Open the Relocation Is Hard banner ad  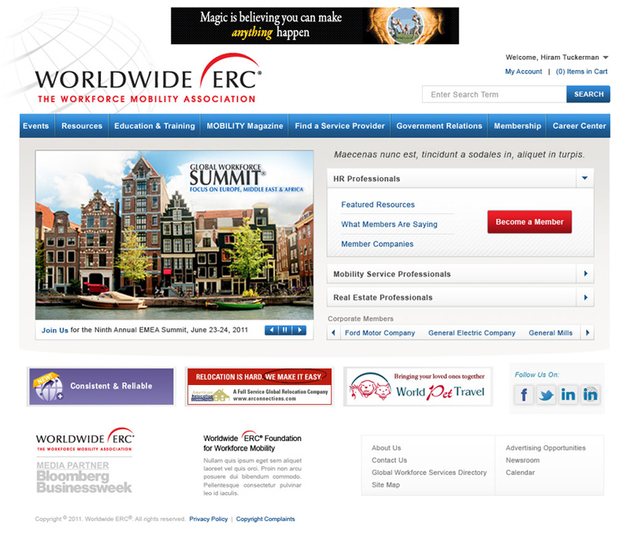click(x=260, y=387)
